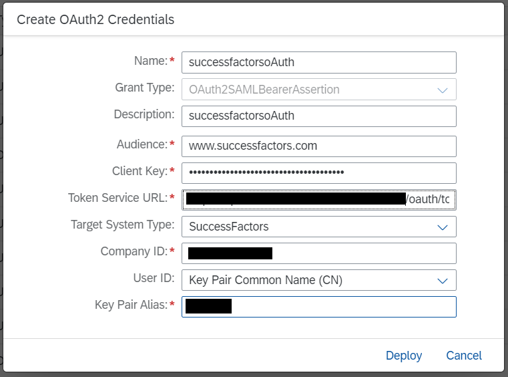Select the Audience input field

pyautogui.click(x=319, y=146)
